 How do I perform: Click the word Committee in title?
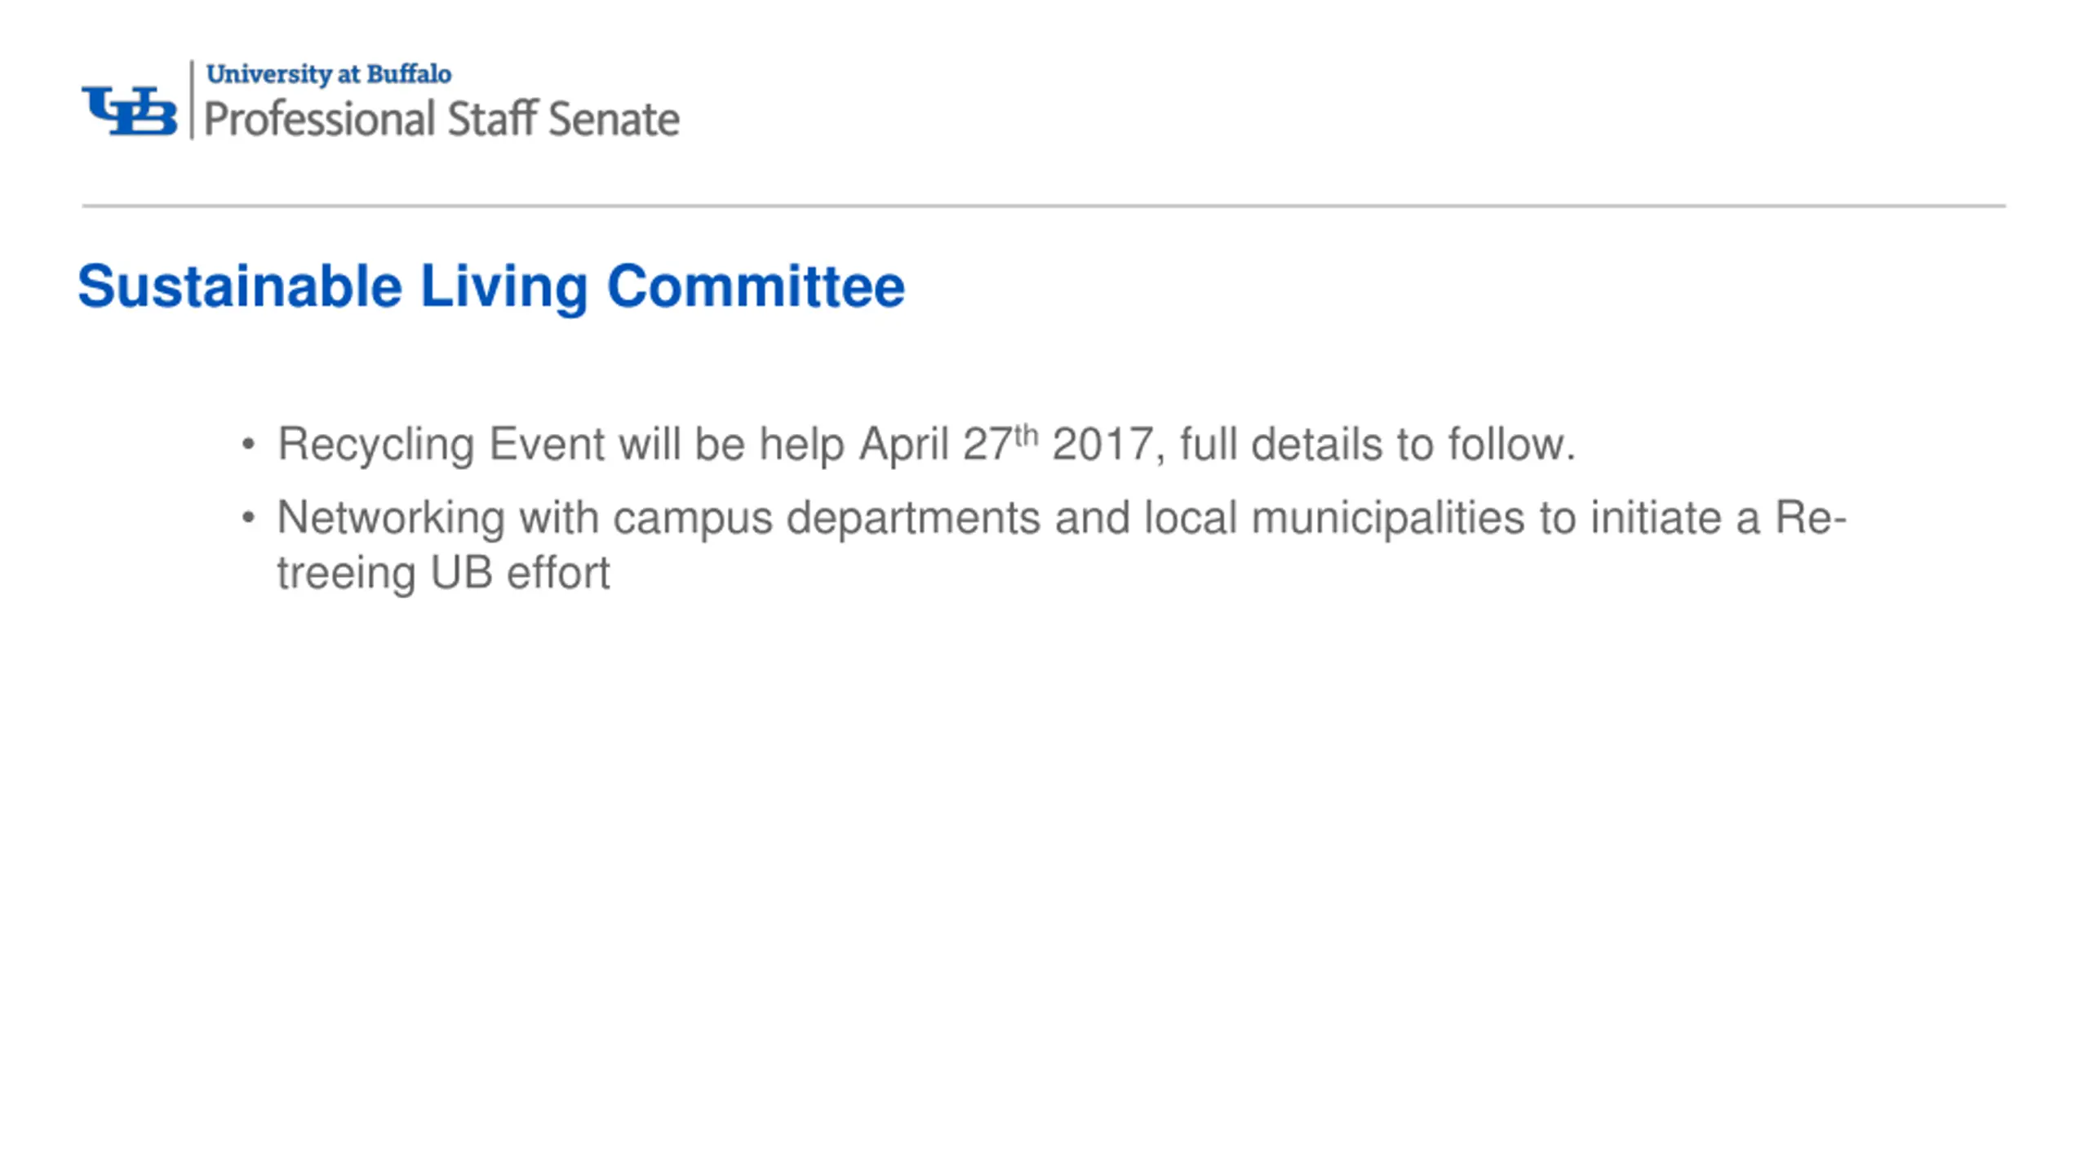click(x=756, y=287)
